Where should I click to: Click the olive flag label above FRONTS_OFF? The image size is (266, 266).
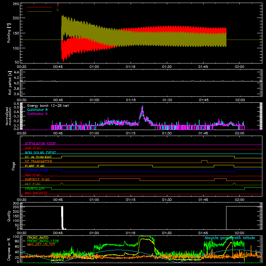(33, 184)
